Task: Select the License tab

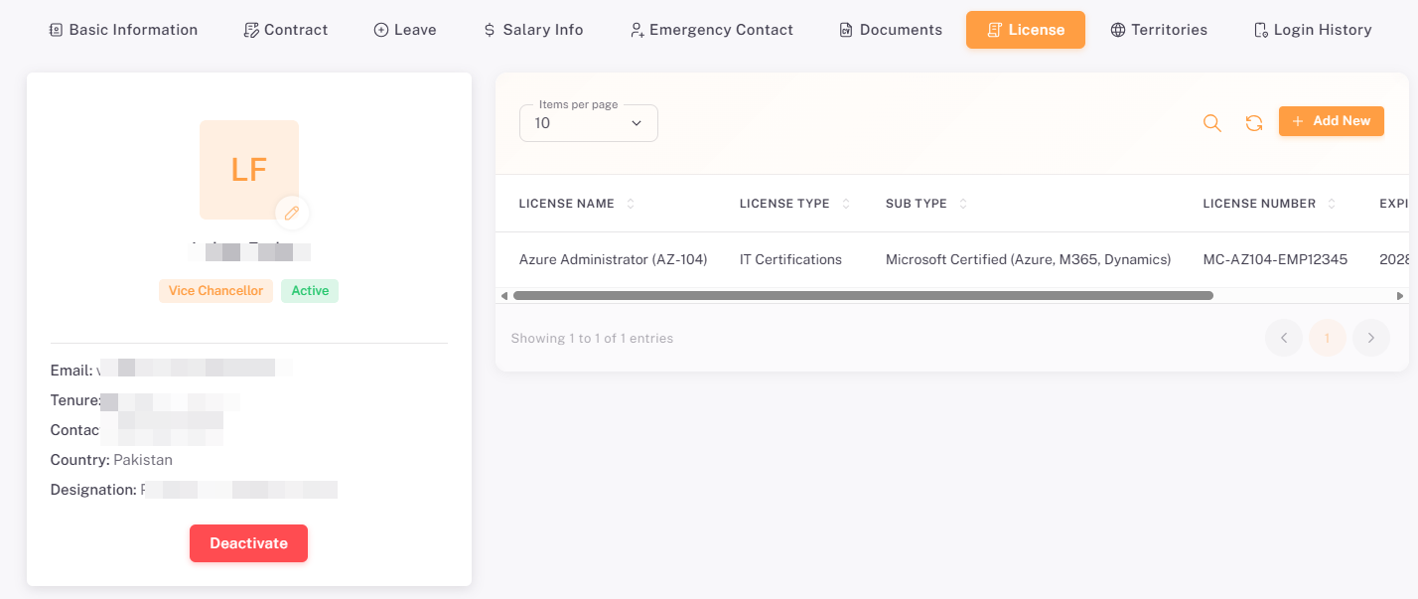Action: pyautogui.click(x=1026, y=30)
